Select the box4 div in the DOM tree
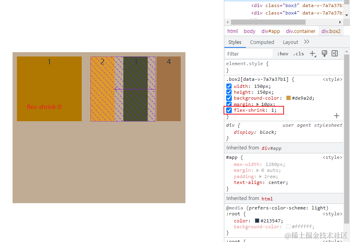The height and width of the screenshot is (242, 350). (x=297, y=13)
